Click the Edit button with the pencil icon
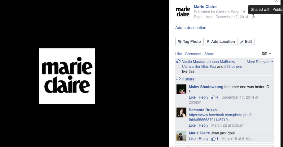This screenshot has width=283, height=147. point(246,42)
